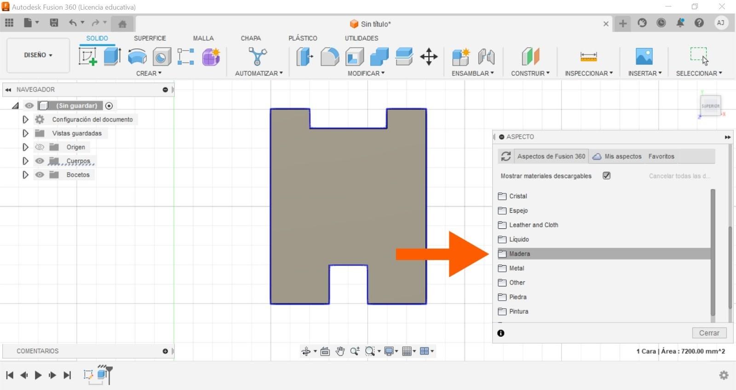This screenshot has height=390, width=736.
Task: Activate the Sin guardar component radio button
Action: 109,105
